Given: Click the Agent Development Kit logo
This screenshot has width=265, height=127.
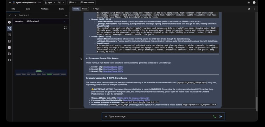Looking at the screenshot, I should 14,3.
